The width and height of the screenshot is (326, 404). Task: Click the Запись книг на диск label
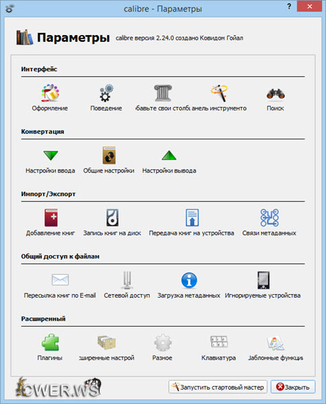(x=112, y=233)
